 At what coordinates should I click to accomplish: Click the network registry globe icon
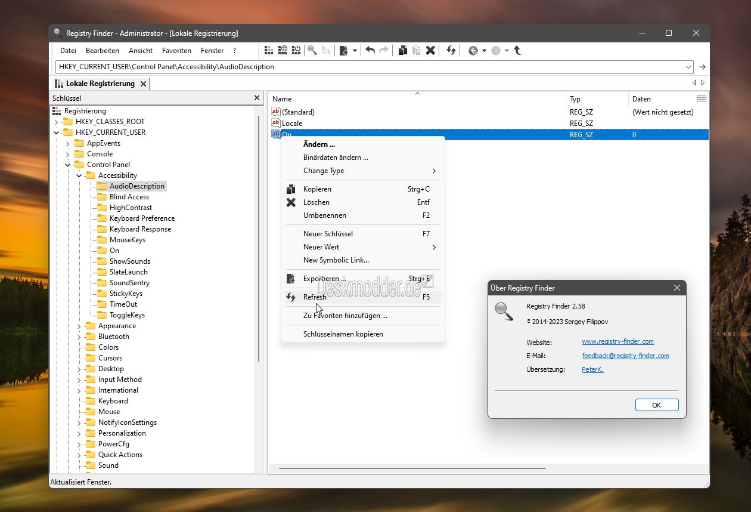tap(283, 51)
